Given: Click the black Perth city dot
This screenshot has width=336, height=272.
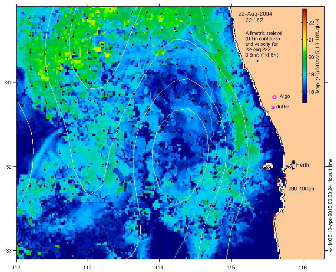Looking at the screenshot, I should point(293,162).
